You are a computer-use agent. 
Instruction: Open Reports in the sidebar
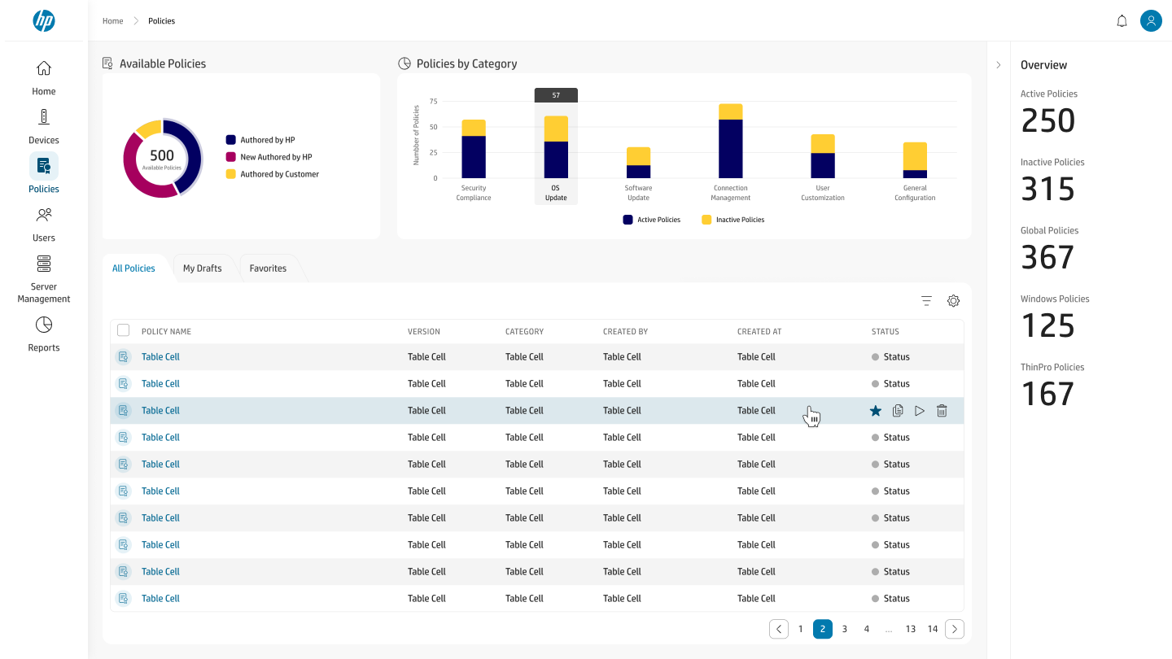coord(44,334)
